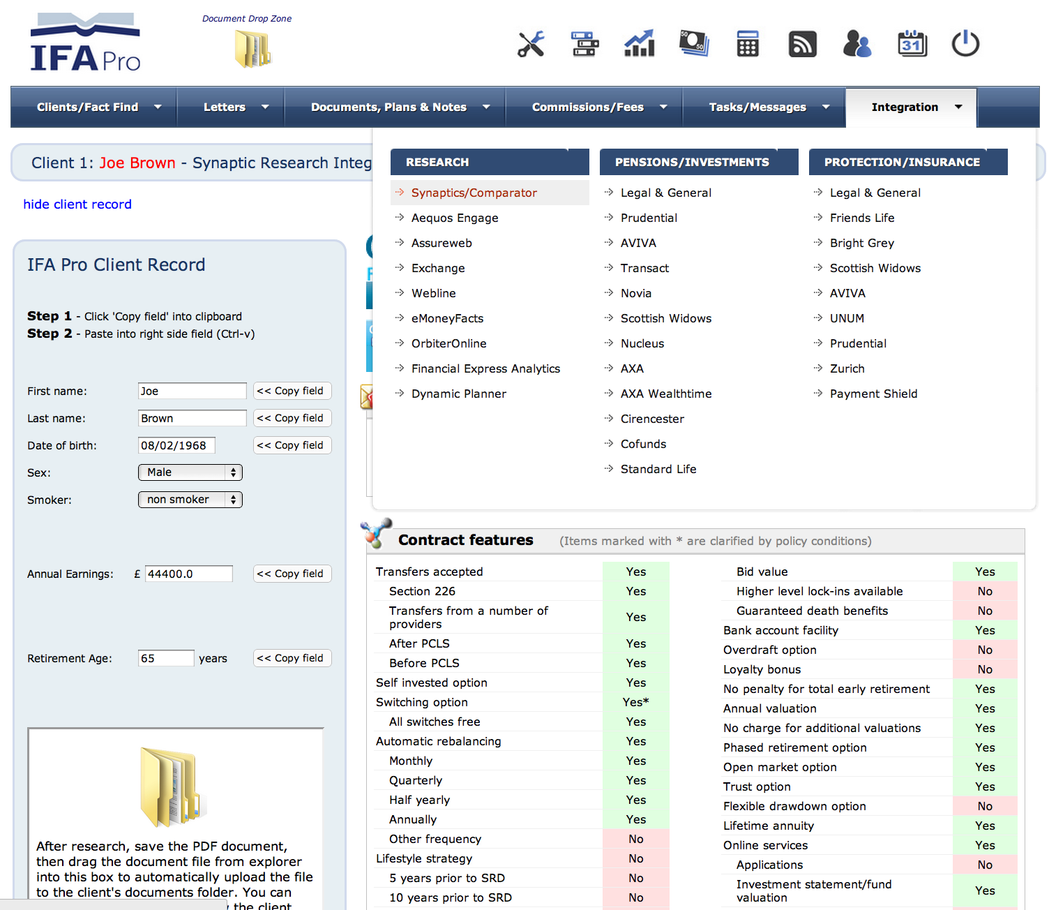Choose Zurich from Protection/Insurance

(x=847, y=368)
